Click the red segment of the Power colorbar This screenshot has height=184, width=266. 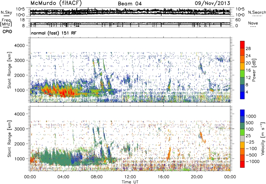tap(242, 45)
